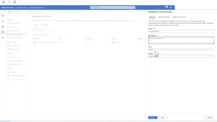Click the Data Factory breadcrumb

pyautogui.click(x=22, y=7)
